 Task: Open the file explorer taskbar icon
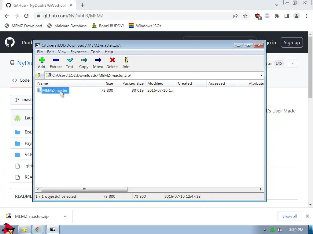(25, 229)
